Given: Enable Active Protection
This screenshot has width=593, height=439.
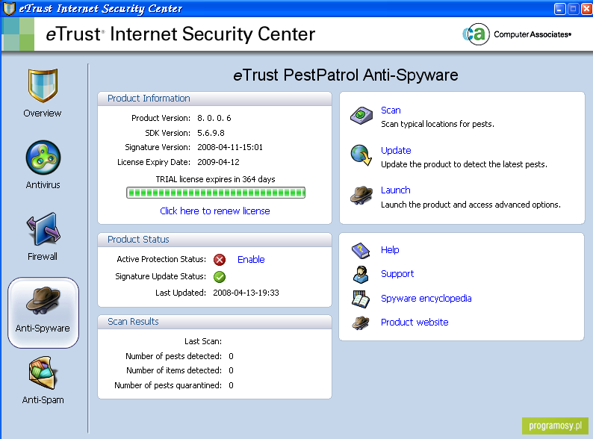Looking at the screenshot, I should point(251,259).
